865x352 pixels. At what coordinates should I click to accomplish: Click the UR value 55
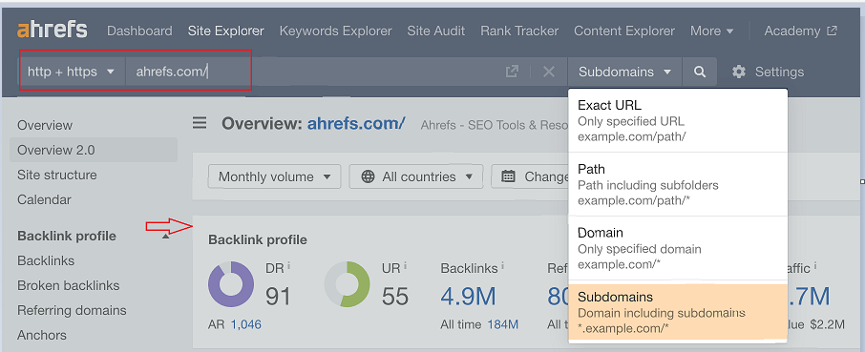tap(395, 297)
